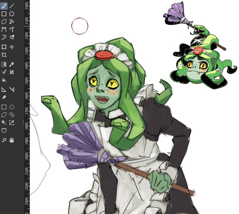Screen dimensions: 239x214
Task: Choose the Elliptical Selection tool
Action: pos(12,107)
